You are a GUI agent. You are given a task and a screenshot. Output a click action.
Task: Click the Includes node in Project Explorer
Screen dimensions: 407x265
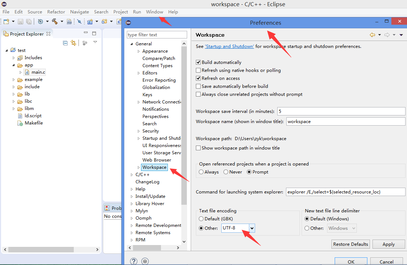click(33, 58)
